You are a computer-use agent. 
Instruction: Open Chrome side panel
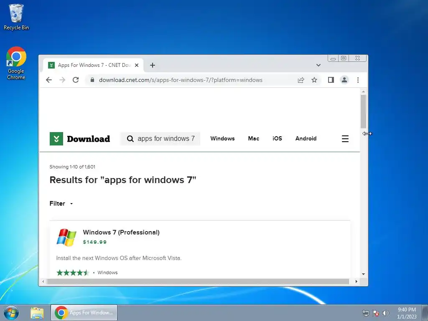pos(331,80)
